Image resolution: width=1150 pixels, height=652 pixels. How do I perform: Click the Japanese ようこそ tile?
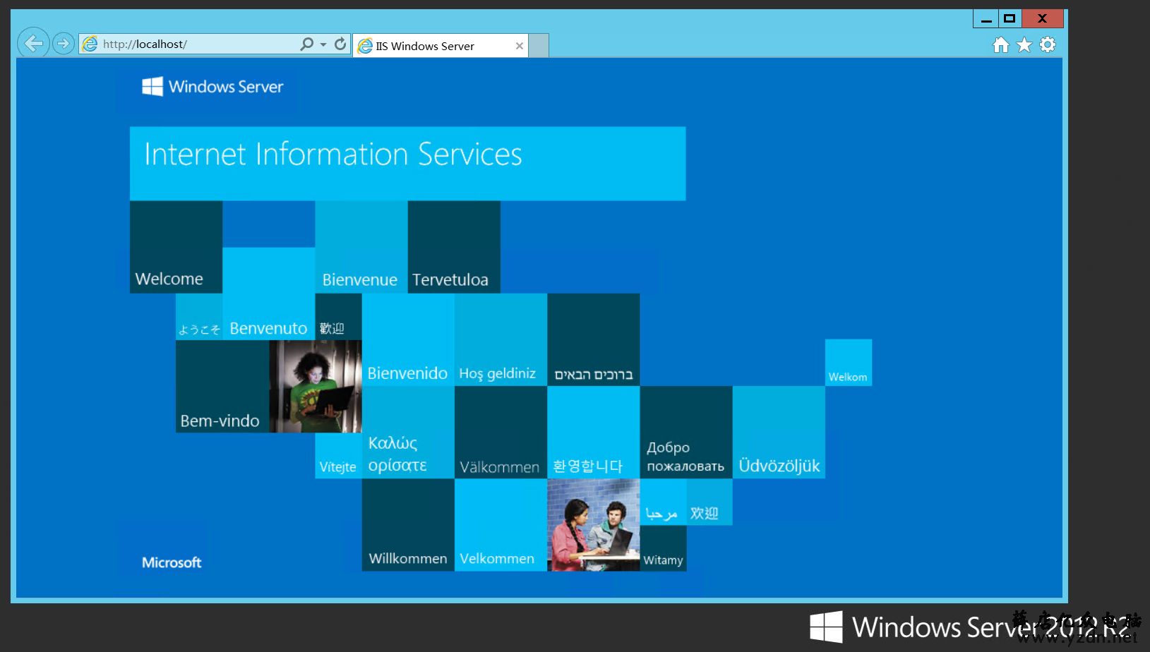(199, 317)
